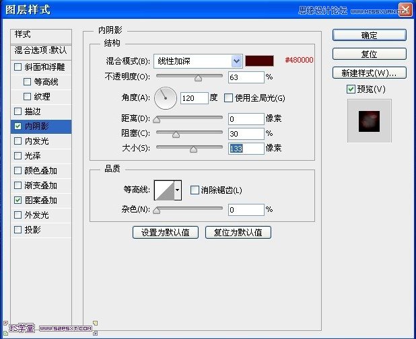The height and width of the screenshot is (339, 416).
Task: Enable the 等高线 sub-option checkbox
Action: tap(28, 81)
